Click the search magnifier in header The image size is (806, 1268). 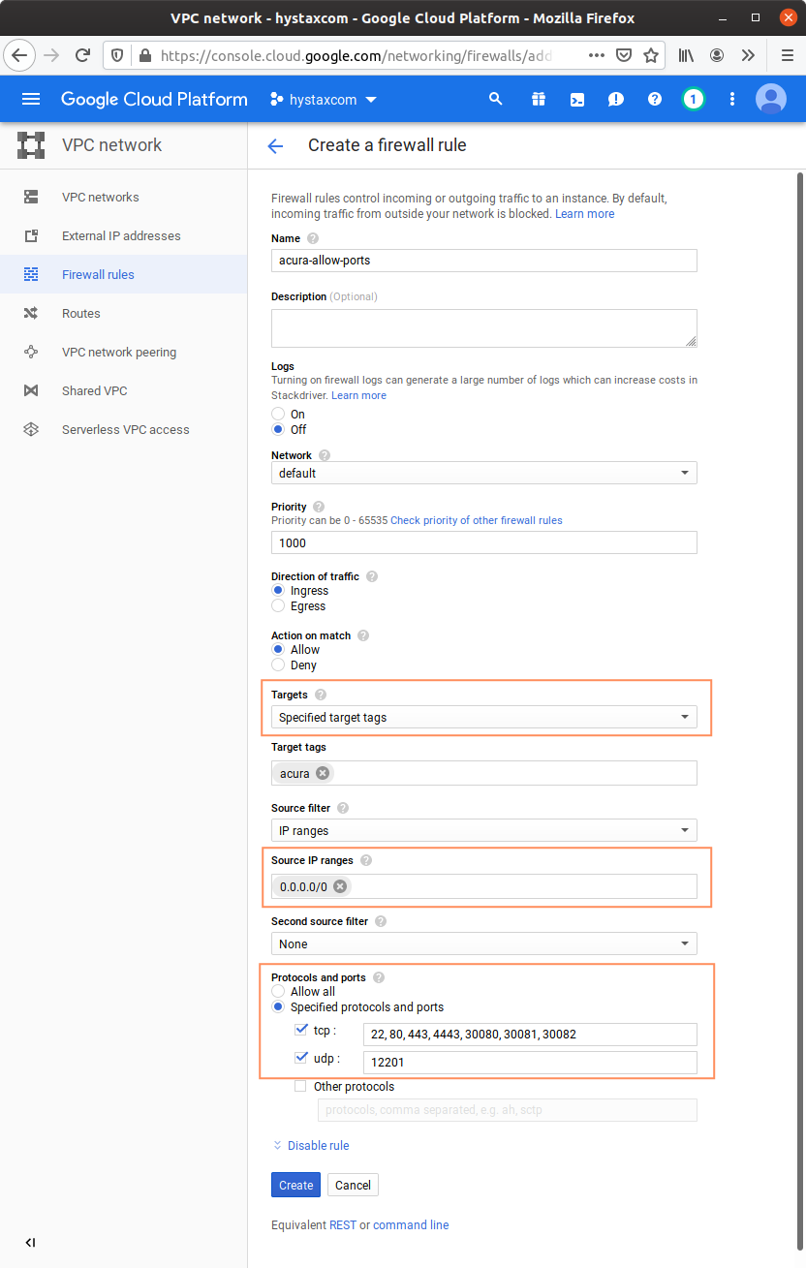coord(496,99)
